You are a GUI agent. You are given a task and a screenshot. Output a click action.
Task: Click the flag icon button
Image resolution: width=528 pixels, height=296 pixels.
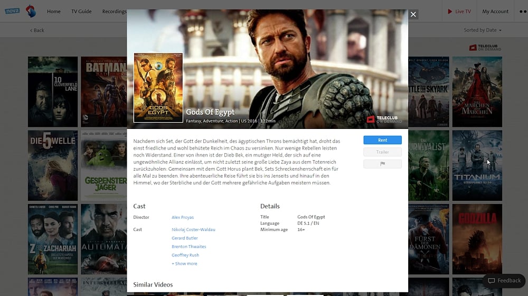[x=382, y=164]
